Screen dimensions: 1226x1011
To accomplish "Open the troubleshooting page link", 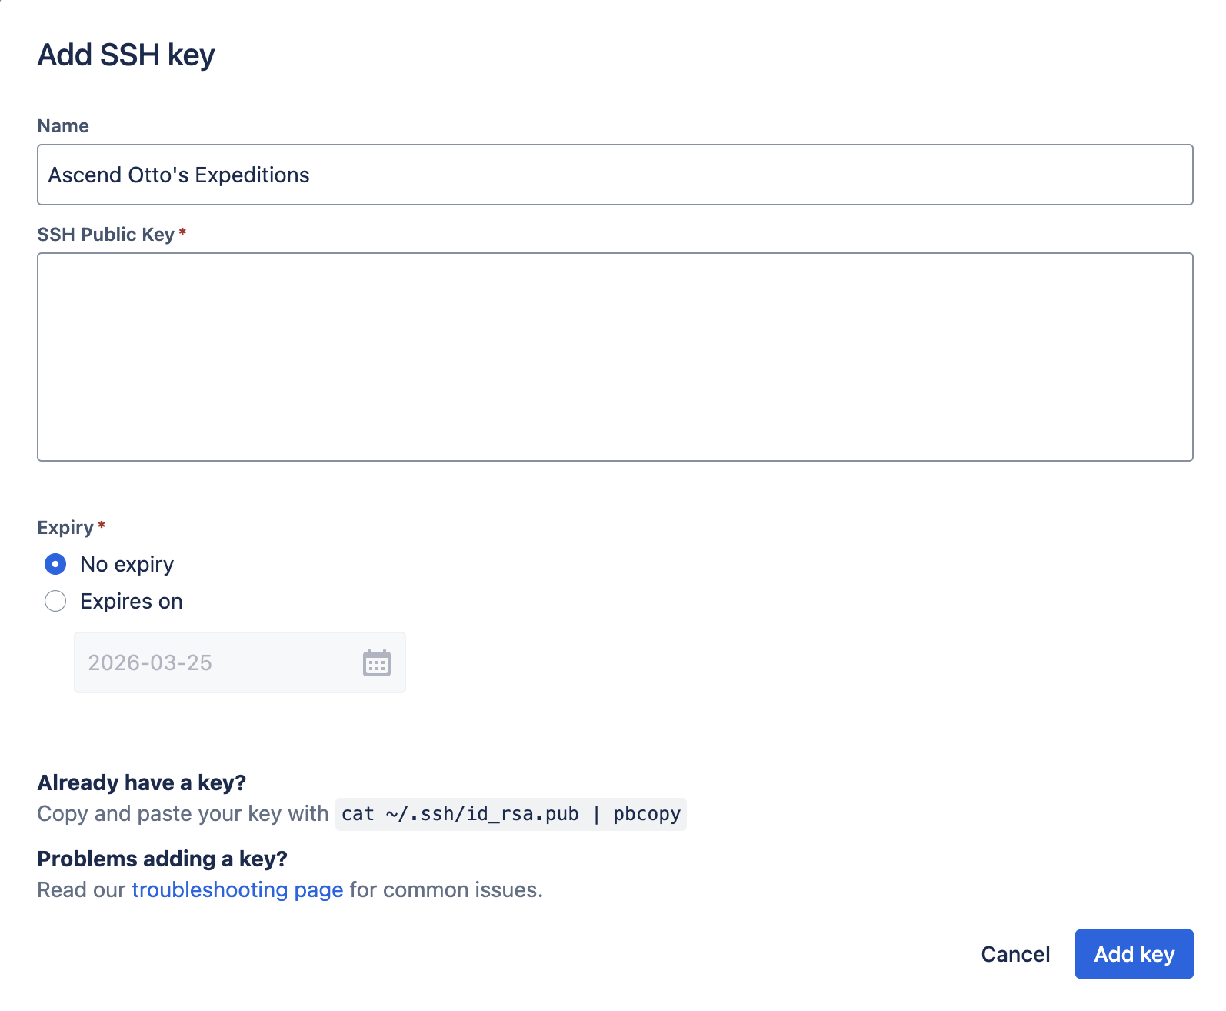I will [237, 889].
